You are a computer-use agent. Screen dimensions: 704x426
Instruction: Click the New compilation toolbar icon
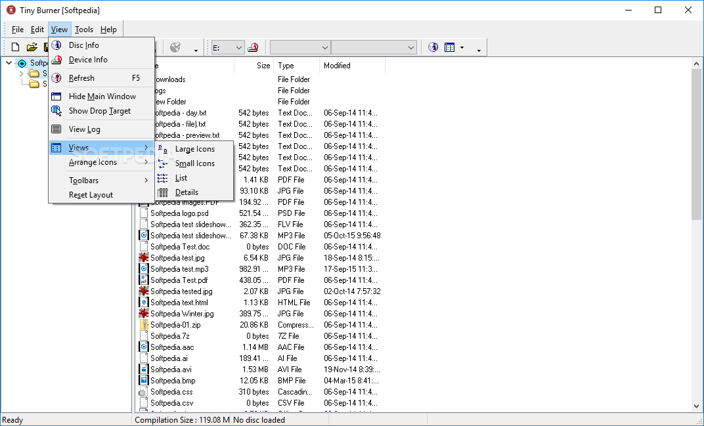click(x=15, y=47)
